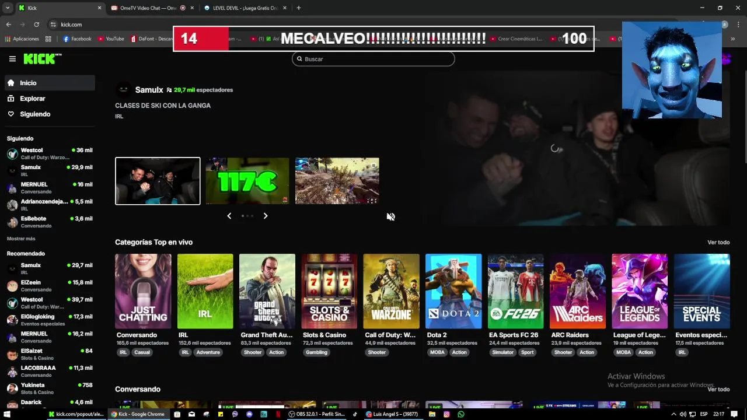Image resolution: width=747 pixels, height=420 pixels.
Task: Open the Dota 2 category card
Action: 453,291
